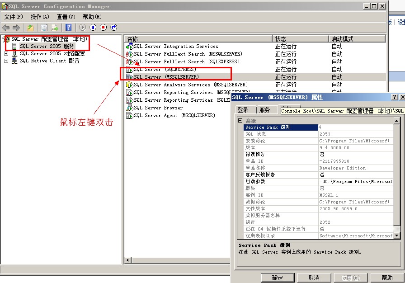Switch to the 服务 tab
Viewport: 405px width, 283px height.
tap(264, 110)
